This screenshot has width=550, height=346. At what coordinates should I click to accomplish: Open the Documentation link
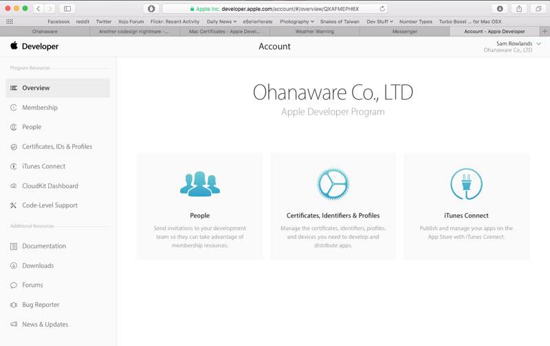44,246
